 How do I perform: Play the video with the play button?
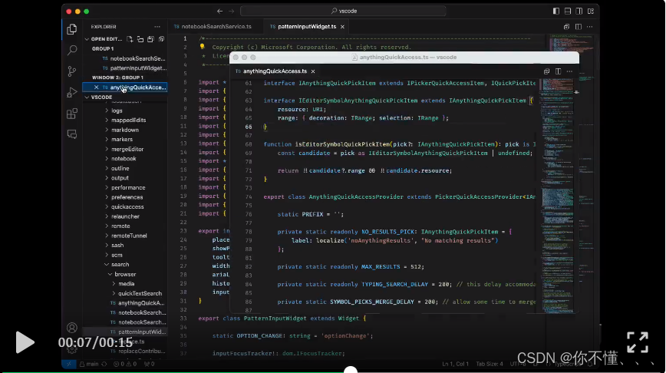click(x=25, y=342)
